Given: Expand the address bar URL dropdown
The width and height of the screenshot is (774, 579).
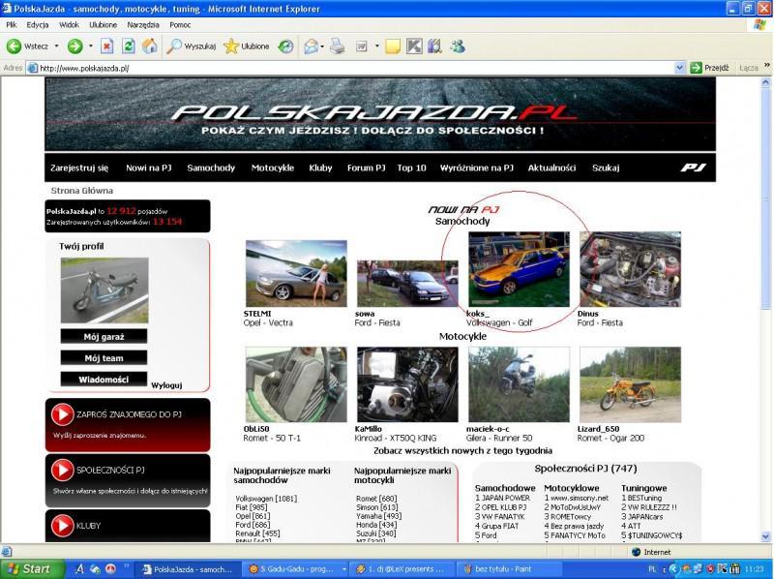Looking at the screenshot, I should [x=679, y=68].
